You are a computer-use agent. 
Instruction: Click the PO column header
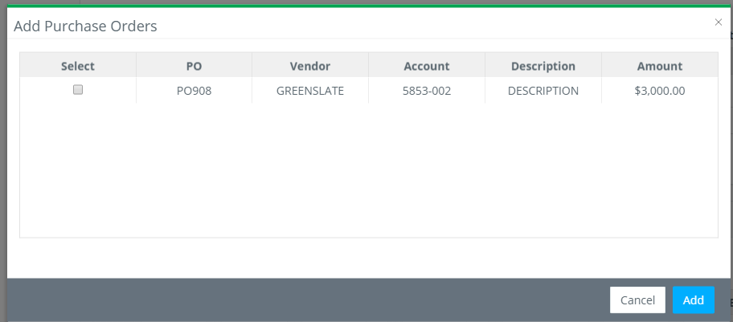[x=194, y=66]
